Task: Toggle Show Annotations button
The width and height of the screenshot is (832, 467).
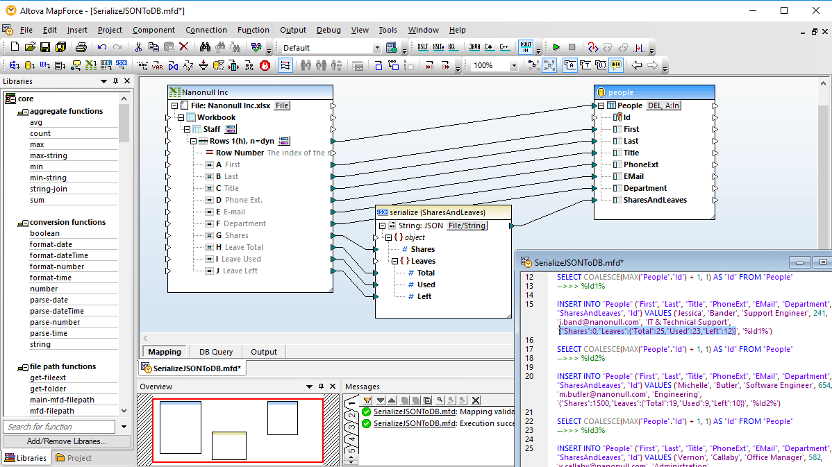Action: 570,65
